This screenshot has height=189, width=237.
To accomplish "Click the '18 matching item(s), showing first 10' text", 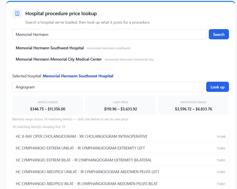I will tap(39, 127).
